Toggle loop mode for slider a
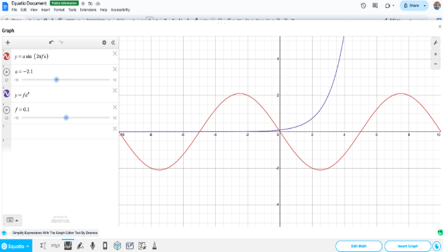The image size is (443, 252). coord(7,80)
